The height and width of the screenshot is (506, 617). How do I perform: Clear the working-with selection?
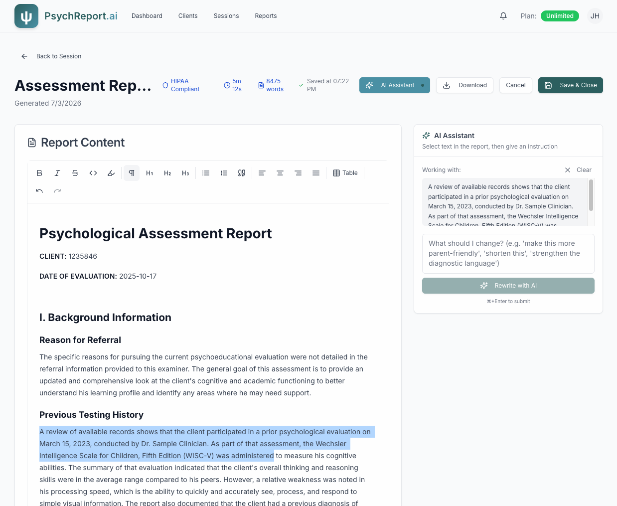tap(578, 170)
